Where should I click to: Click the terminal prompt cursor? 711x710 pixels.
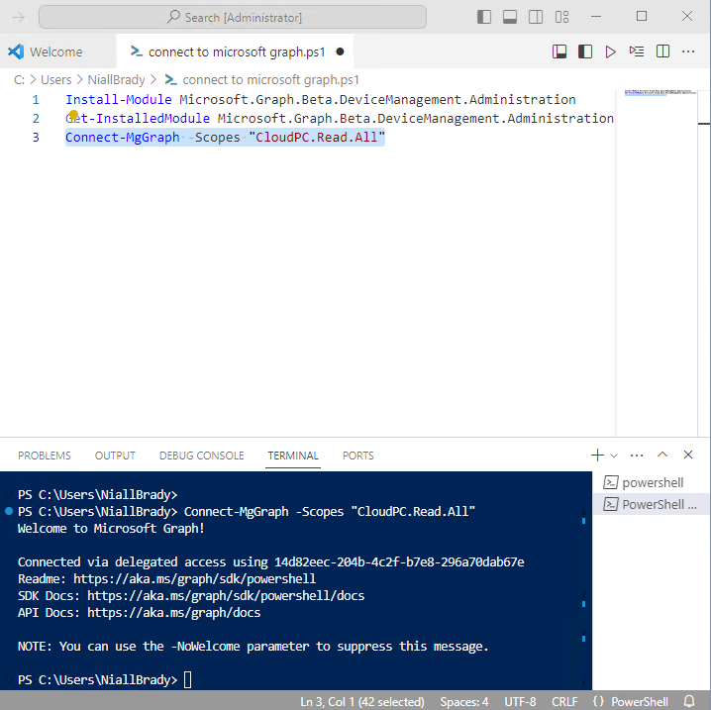[x=188, y=680]
